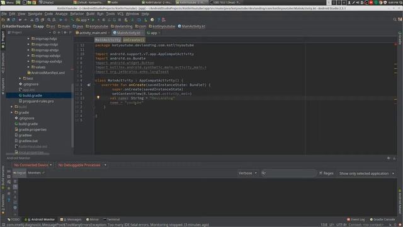The width and height of the screenshot is (403, 227).
Task: Expand the values folder
Action: [x=28, y=67]
